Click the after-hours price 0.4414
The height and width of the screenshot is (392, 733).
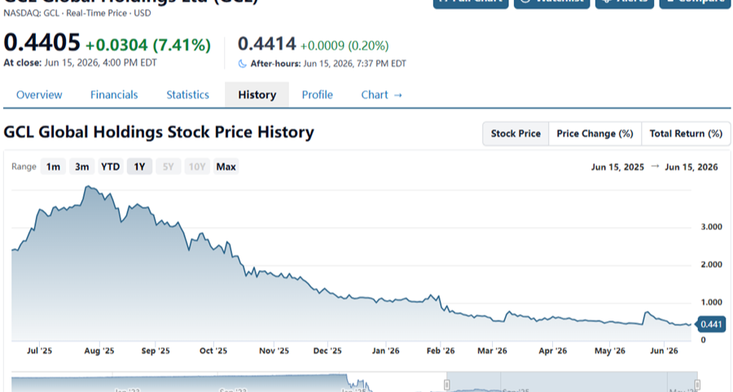pyautogui.click(x=267, y=45)
